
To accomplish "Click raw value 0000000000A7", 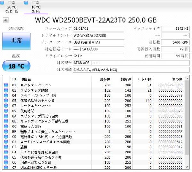I will [x=171, y=132].
